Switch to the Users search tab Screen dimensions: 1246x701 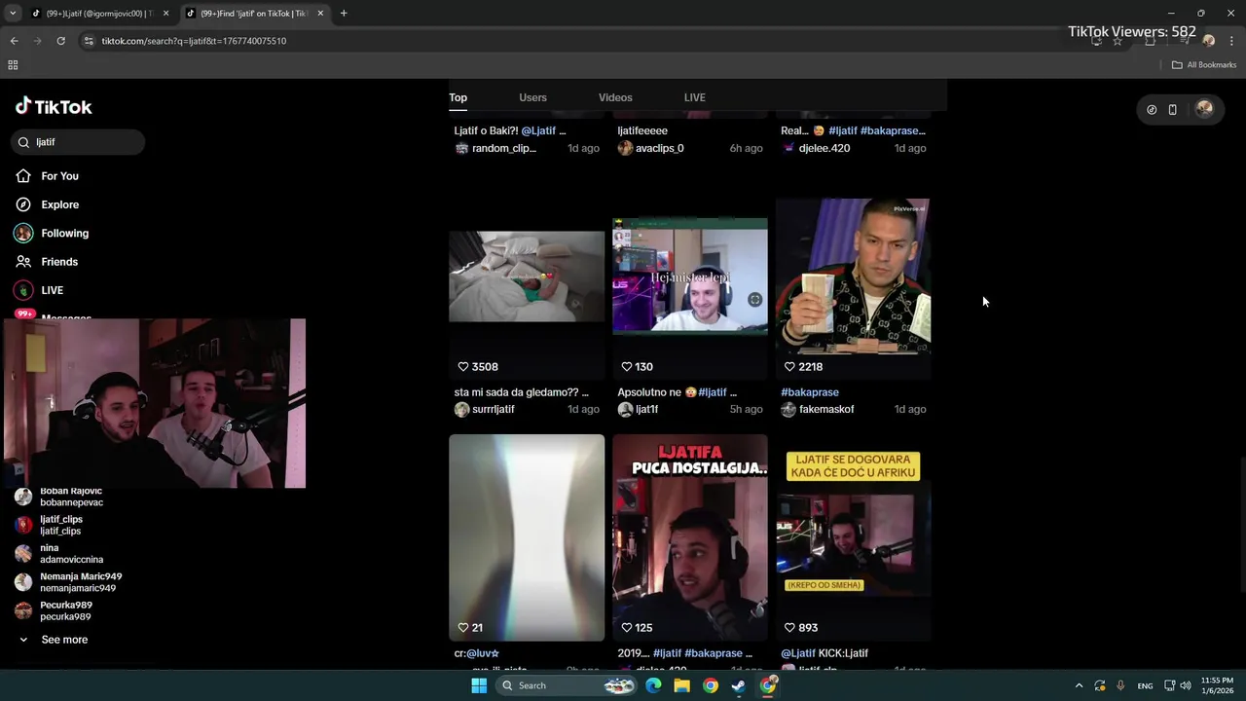[532, 97]
